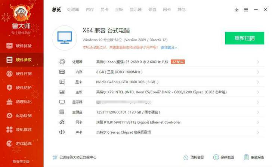Open 装机推荐 label in sidebar
Viewport: 272px width, 167px height.
24,130
